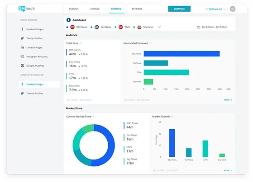253x182 pixels.
Task: Click the Sky News column in Market Growth
Action: click(222, 155)
